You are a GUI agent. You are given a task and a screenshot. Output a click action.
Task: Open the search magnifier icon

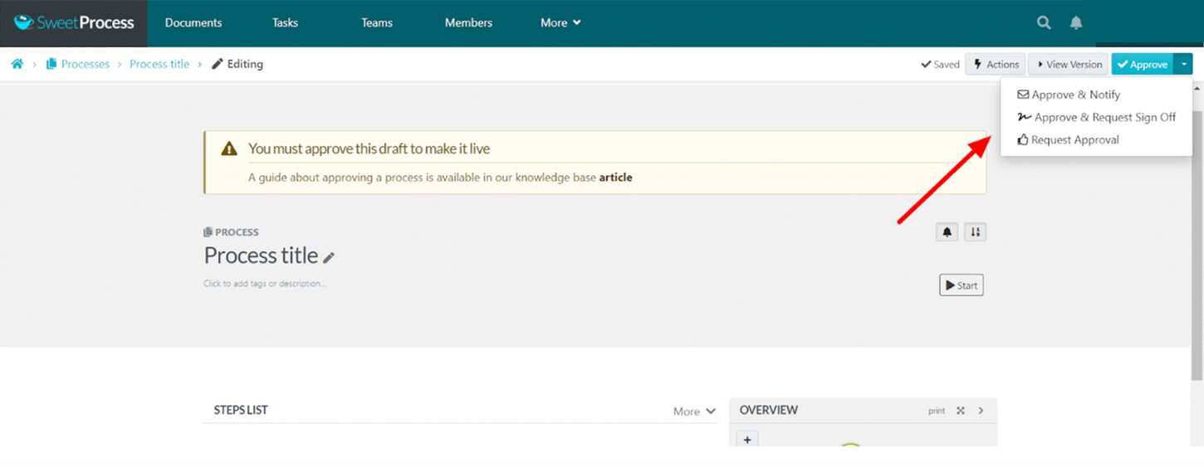1044,23
